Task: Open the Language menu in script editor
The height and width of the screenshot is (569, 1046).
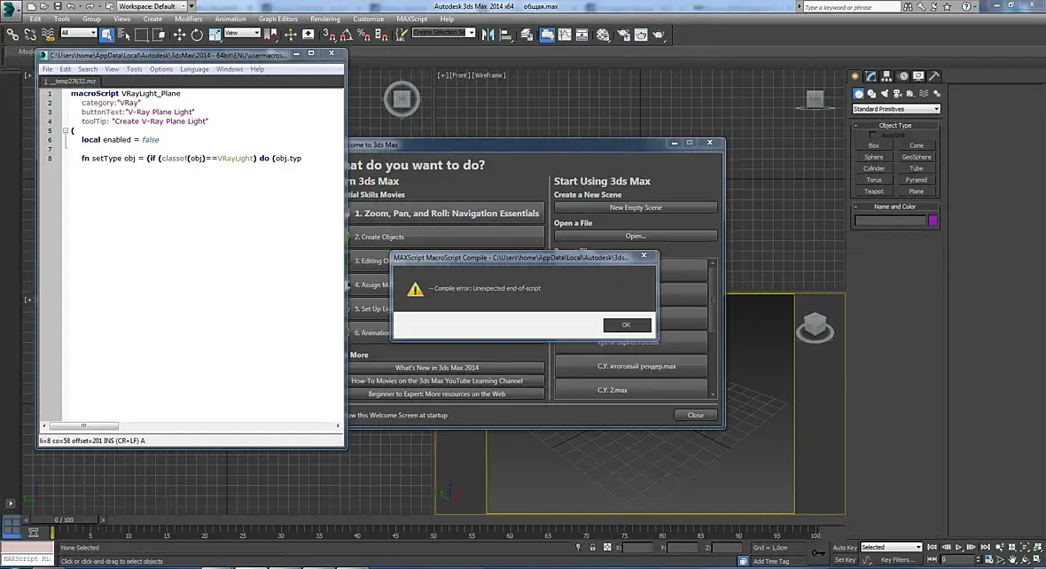Action: [194, 69]
